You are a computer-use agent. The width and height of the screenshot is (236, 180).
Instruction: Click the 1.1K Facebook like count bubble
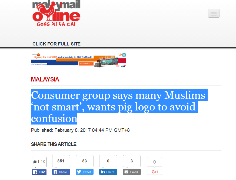coord(39,162)
